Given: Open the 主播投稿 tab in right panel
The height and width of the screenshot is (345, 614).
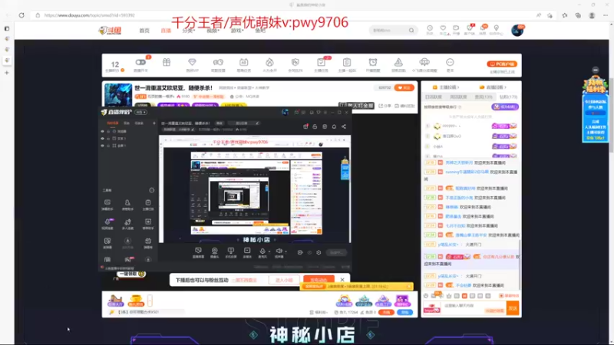Looking at the screenshot, I should coord(446,87).
